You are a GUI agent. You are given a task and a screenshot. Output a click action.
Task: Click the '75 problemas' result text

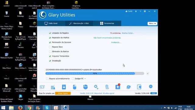(115, 33)
